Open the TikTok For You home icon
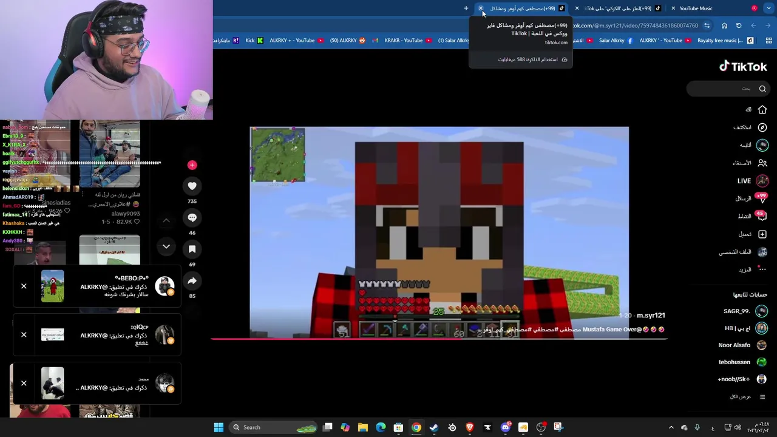Screen dimensions: 777x437 [762, 110]
